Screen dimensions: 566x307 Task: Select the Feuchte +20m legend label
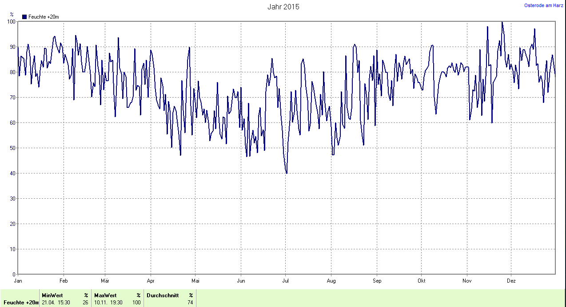pos(44,17)
